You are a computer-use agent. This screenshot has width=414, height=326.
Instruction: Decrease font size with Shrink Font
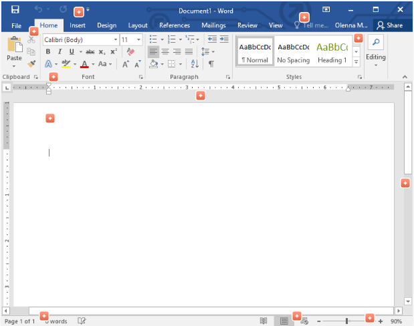tap(138, 64)
